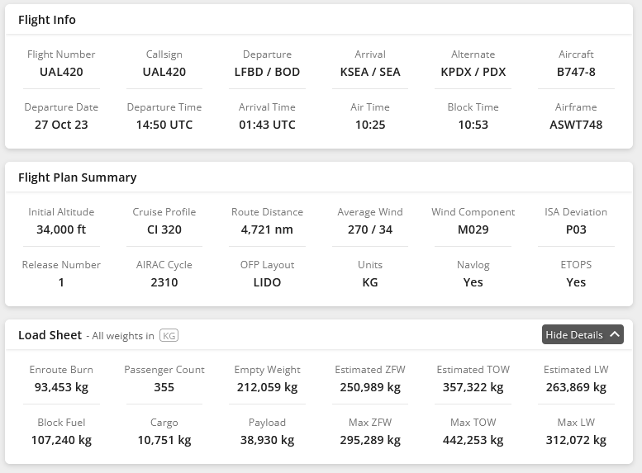Screen dimensions: 642x473
Task: Collapse Load Sheet using the chevron arrow
Action: (x=614, y=334)
